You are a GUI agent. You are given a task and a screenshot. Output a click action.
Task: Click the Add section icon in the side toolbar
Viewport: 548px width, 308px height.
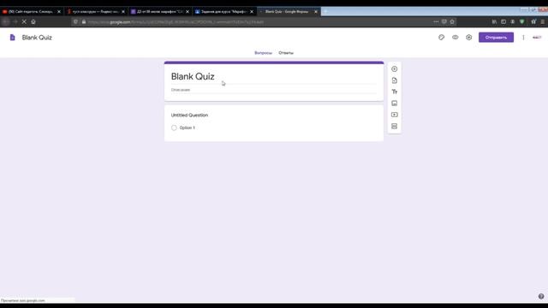[394, 126]
